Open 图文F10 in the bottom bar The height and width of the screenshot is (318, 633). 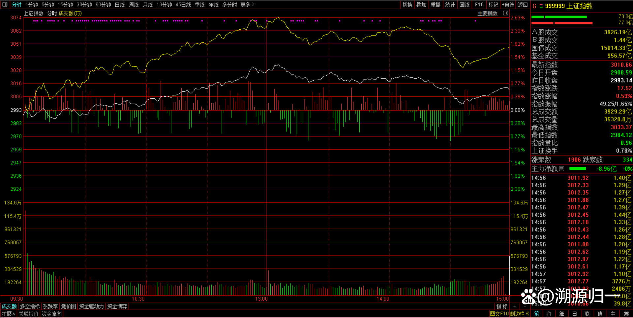tap(499, 314)
